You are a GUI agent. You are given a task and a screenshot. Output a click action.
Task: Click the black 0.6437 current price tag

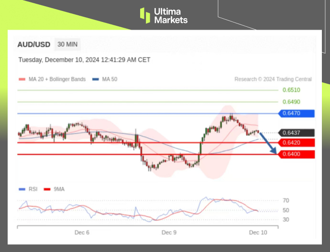point(297,133)
